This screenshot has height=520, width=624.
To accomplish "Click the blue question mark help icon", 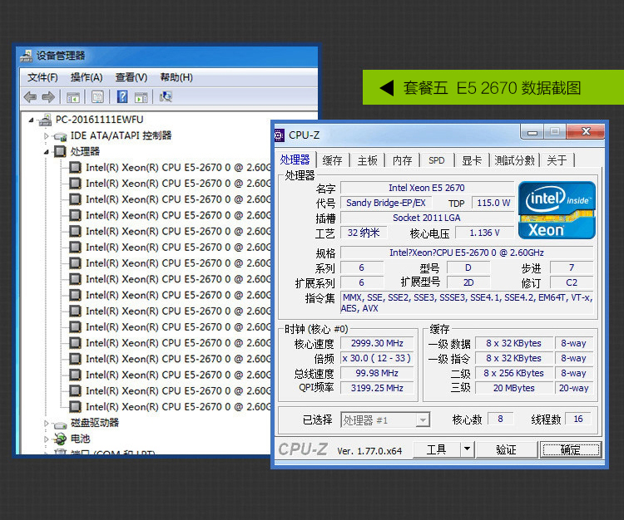I will 122,96.
